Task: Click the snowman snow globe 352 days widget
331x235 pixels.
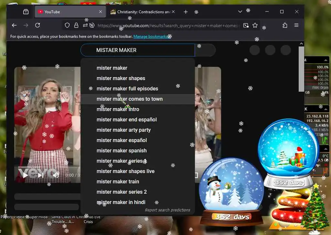Action: coord(232,191)
